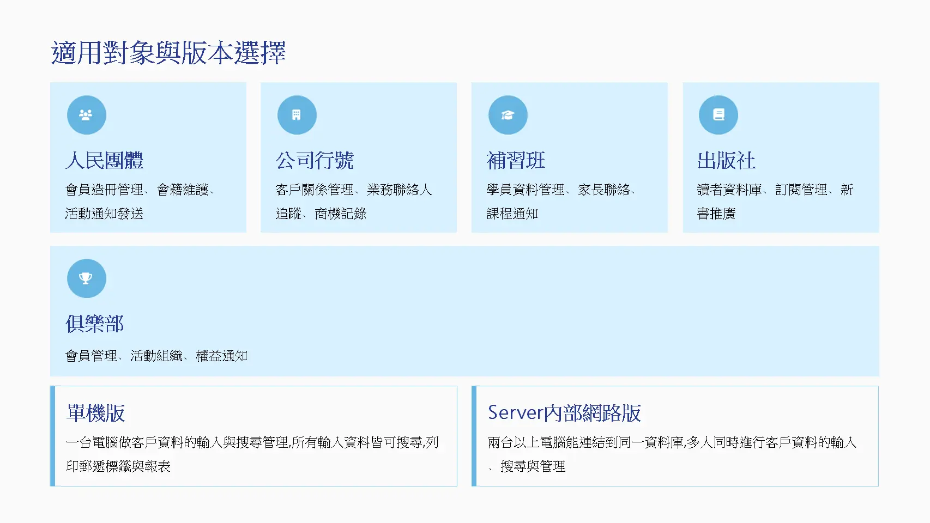Click the trophy icon above 俱樂部
The height and width of the screenshot is (523, 930).
point(86,278)
